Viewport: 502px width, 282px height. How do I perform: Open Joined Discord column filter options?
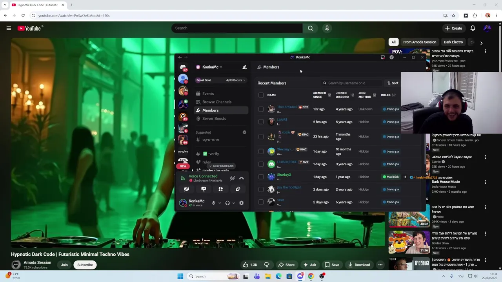coord(352,95)
